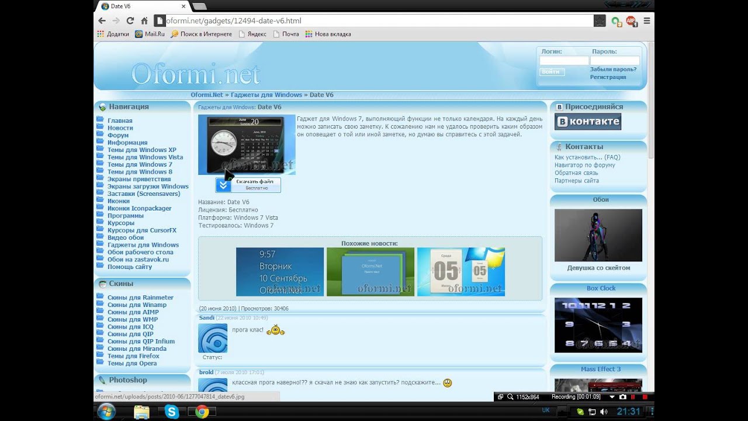
Task: Open Chrome from the taskbar
Action: pos(202,412)
